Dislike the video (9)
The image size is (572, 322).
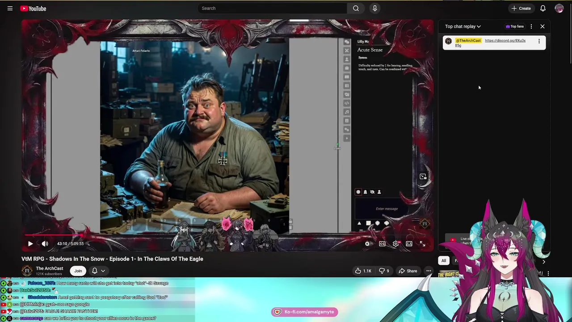[x=384, y=271]
